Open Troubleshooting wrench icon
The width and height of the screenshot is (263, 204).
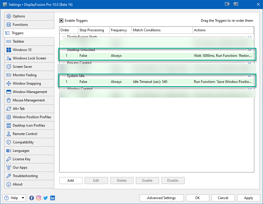point(8,176)
